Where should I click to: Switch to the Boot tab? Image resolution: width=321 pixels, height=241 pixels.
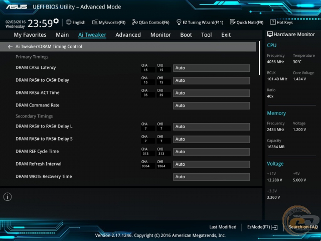click(186, 35)
